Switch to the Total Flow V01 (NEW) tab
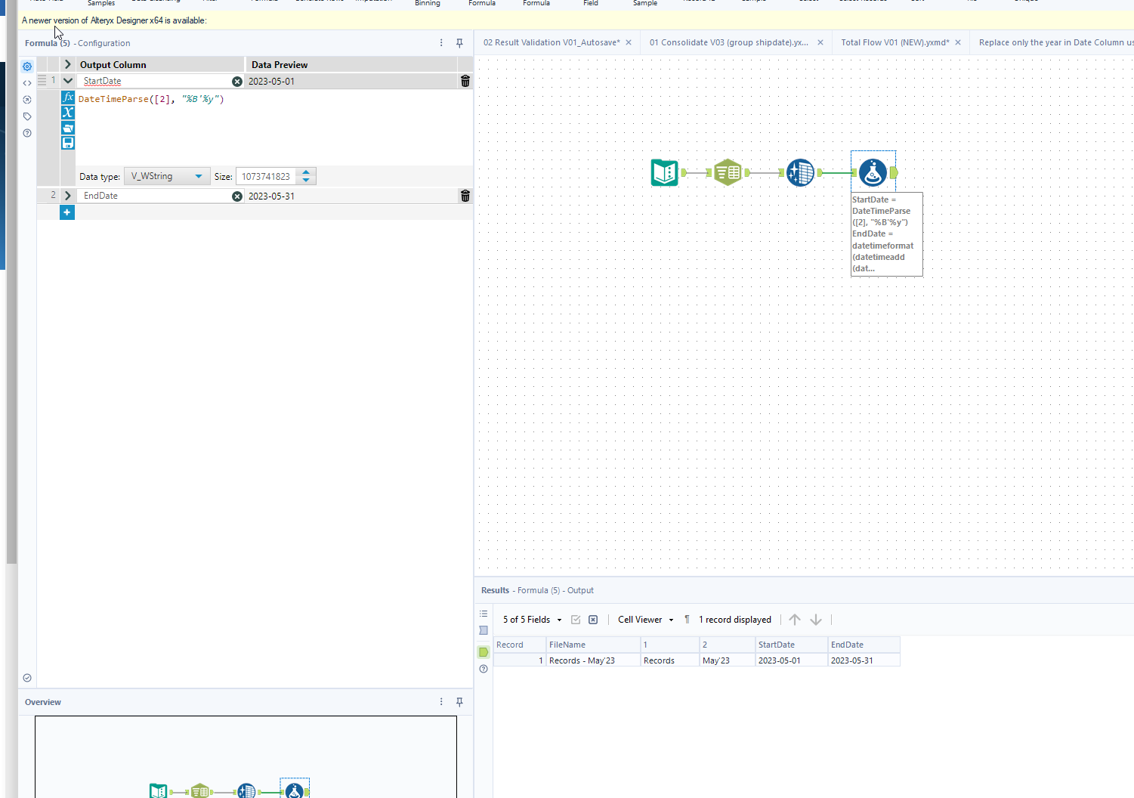Screen dimensions: 1134x798 click(895, 42)
